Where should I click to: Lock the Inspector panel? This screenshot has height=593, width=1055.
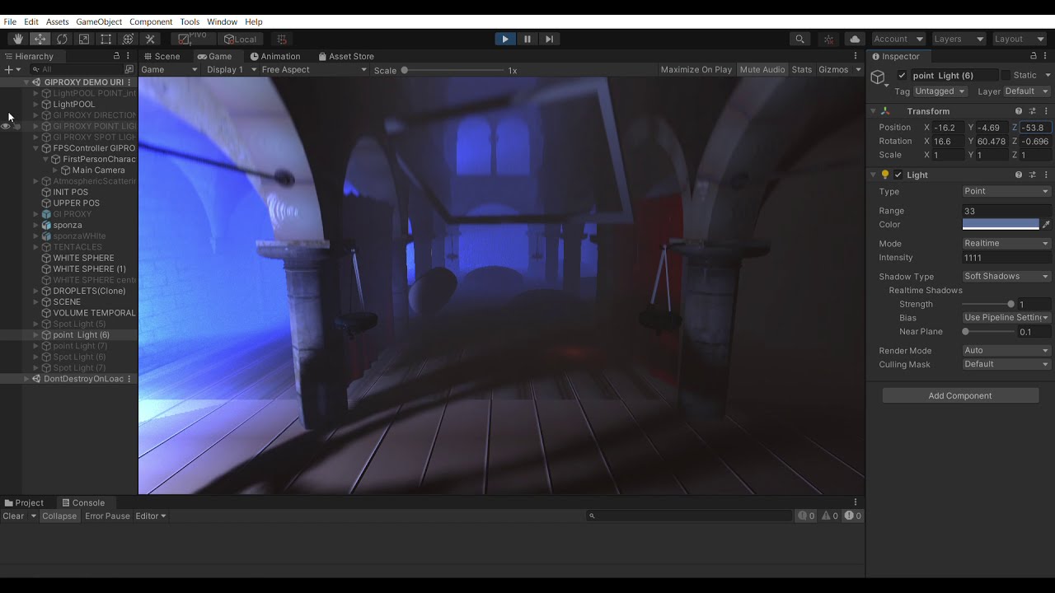[1034, 56]
